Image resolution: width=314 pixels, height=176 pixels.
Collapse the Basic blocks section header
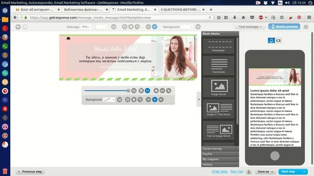pos(220,34)
